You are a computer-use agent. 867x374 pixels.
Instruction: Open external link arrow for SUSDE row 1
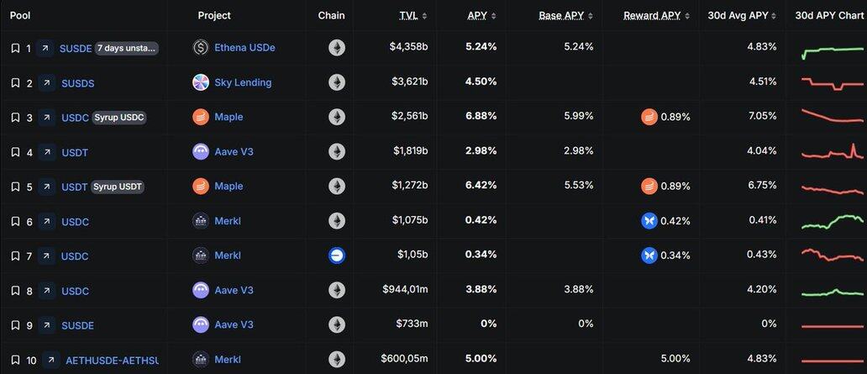click(45, 48)
